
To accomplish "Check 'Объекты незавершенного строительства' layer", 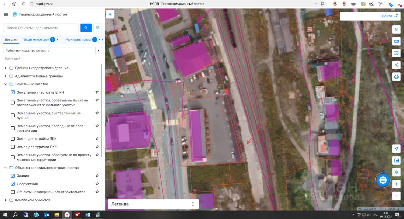I will tap(13, 192).
